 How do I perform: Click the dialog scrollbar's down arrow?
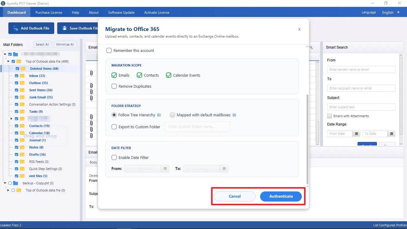[x=307, y=186]
